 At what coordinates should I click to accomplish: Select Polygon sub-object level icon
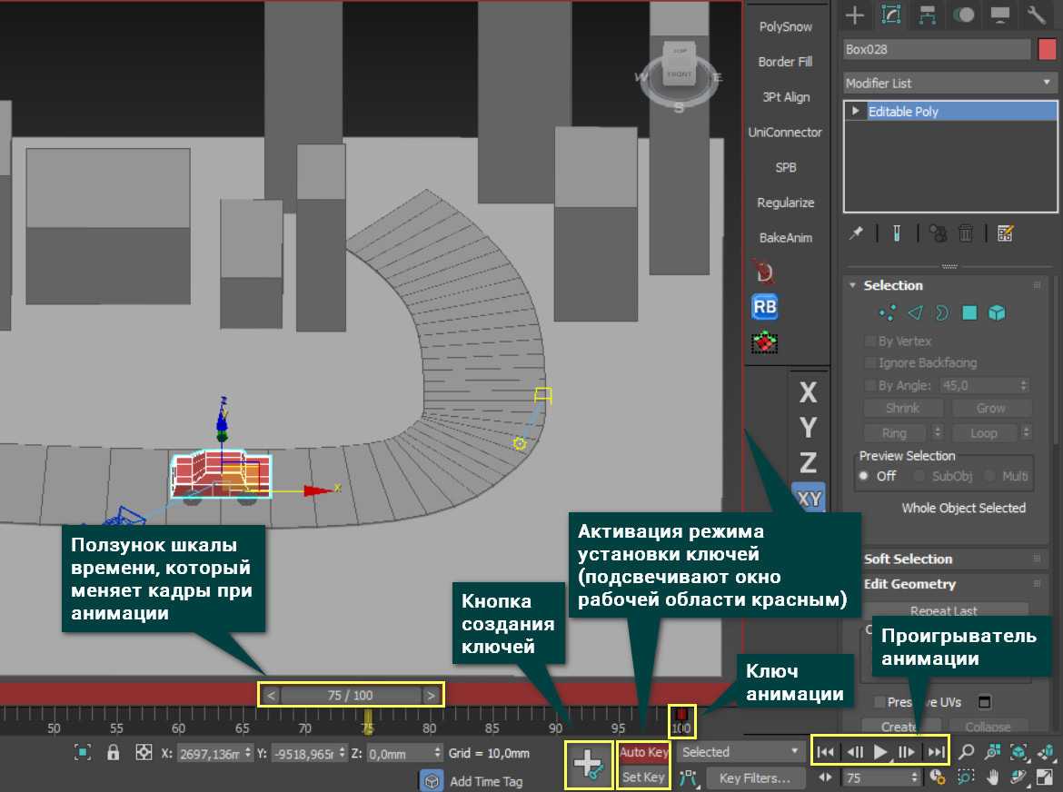(x=969, y=312)
